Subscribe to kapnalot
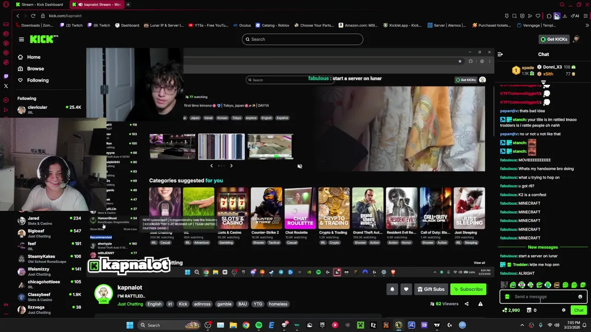This screenshot has height=332, width=591. [x=468, y=289]
